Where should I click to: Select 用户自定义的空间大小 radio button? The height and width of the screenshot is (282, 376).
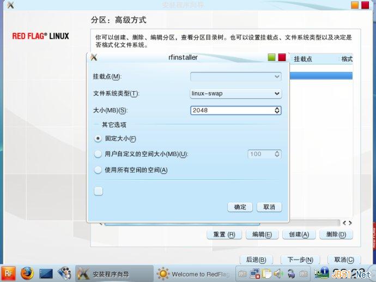(98, 154)
